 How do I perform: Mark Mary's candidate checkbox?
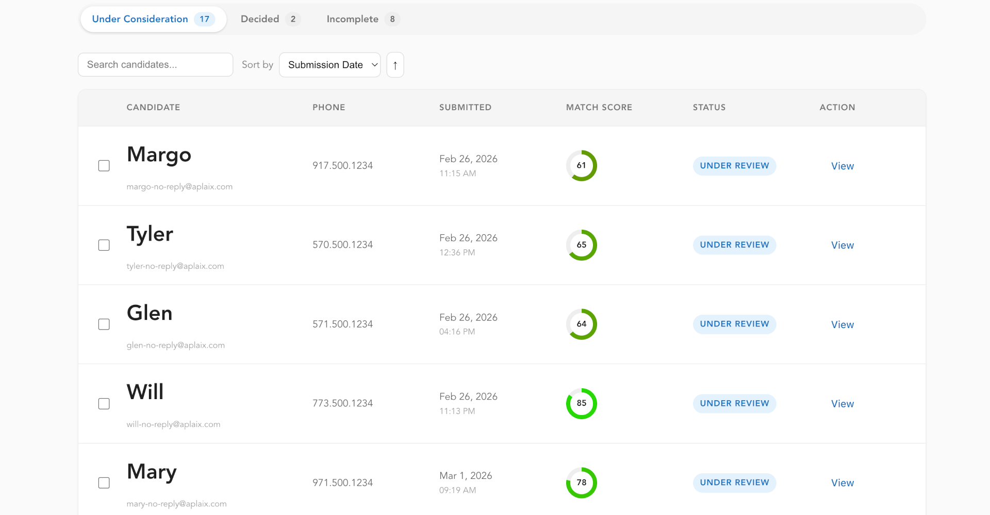[104, 483]
